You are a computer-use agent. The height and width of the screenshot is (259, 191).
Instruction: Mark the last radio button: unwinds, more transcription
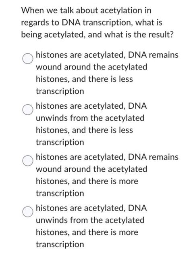tap(28, 212)
